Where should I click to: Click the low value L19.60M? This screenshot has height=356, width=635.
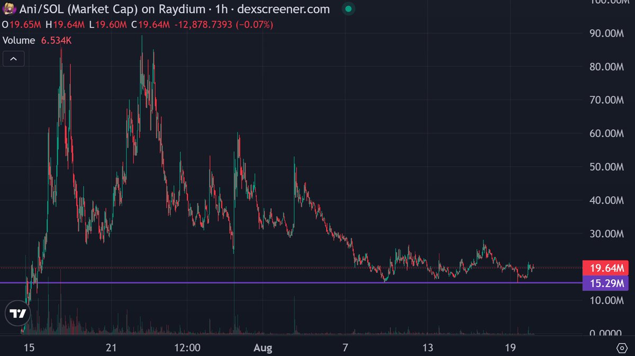coord(108,25)
